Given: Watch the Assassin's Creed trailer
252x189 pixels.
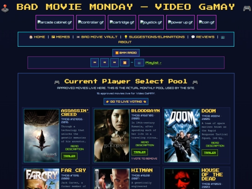Looking at the screenshot, I should point(69,156).
